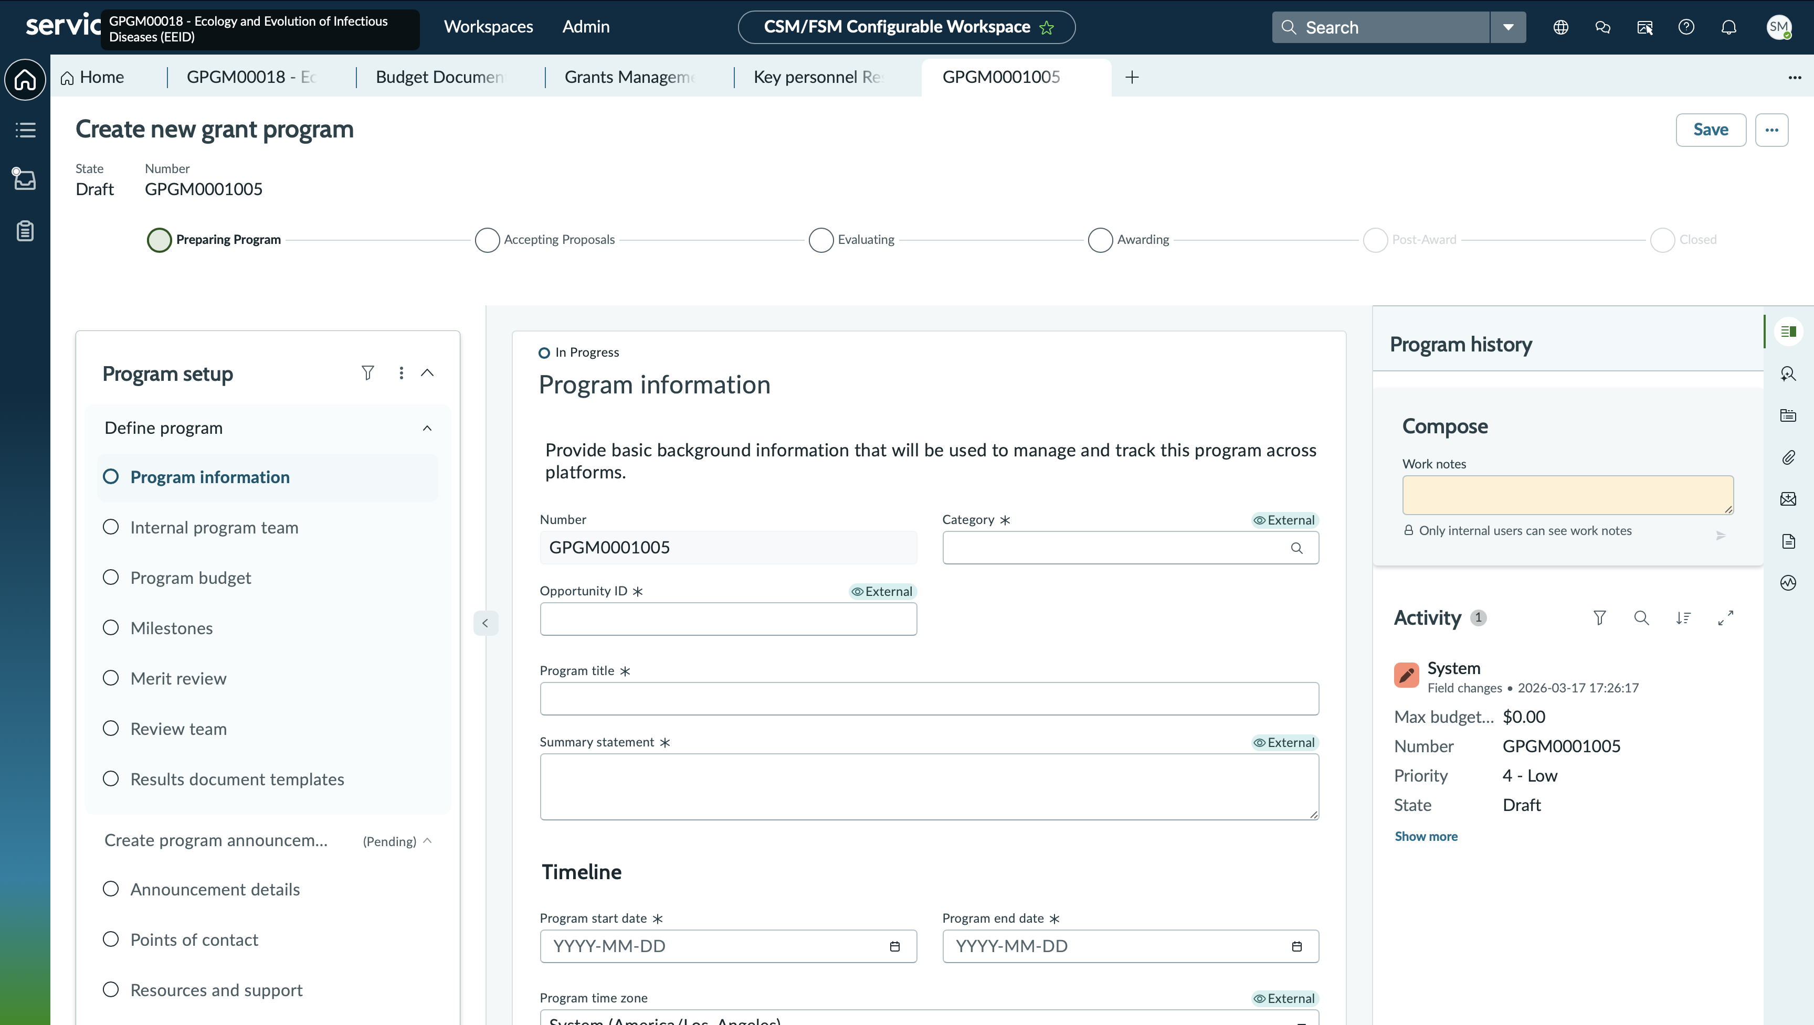Open the Program end date calendar picker

(1297, 946)
